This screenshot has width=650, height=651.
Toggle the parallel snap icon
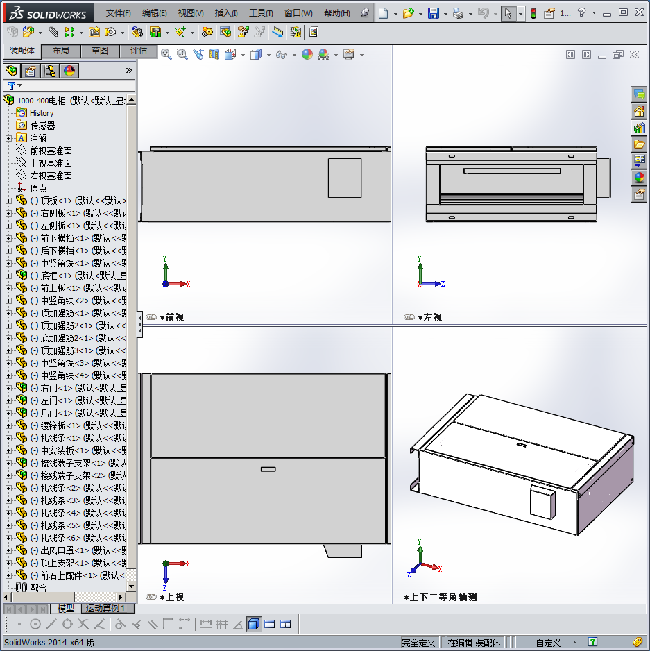153,624
